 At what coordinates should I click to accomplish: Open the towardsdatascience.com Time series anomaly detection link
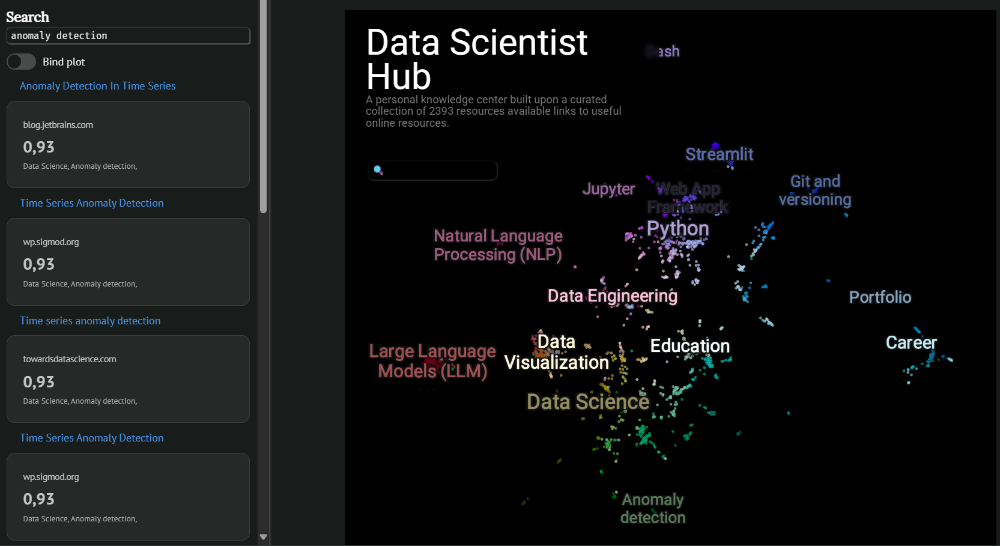click(x=90, y=321)
